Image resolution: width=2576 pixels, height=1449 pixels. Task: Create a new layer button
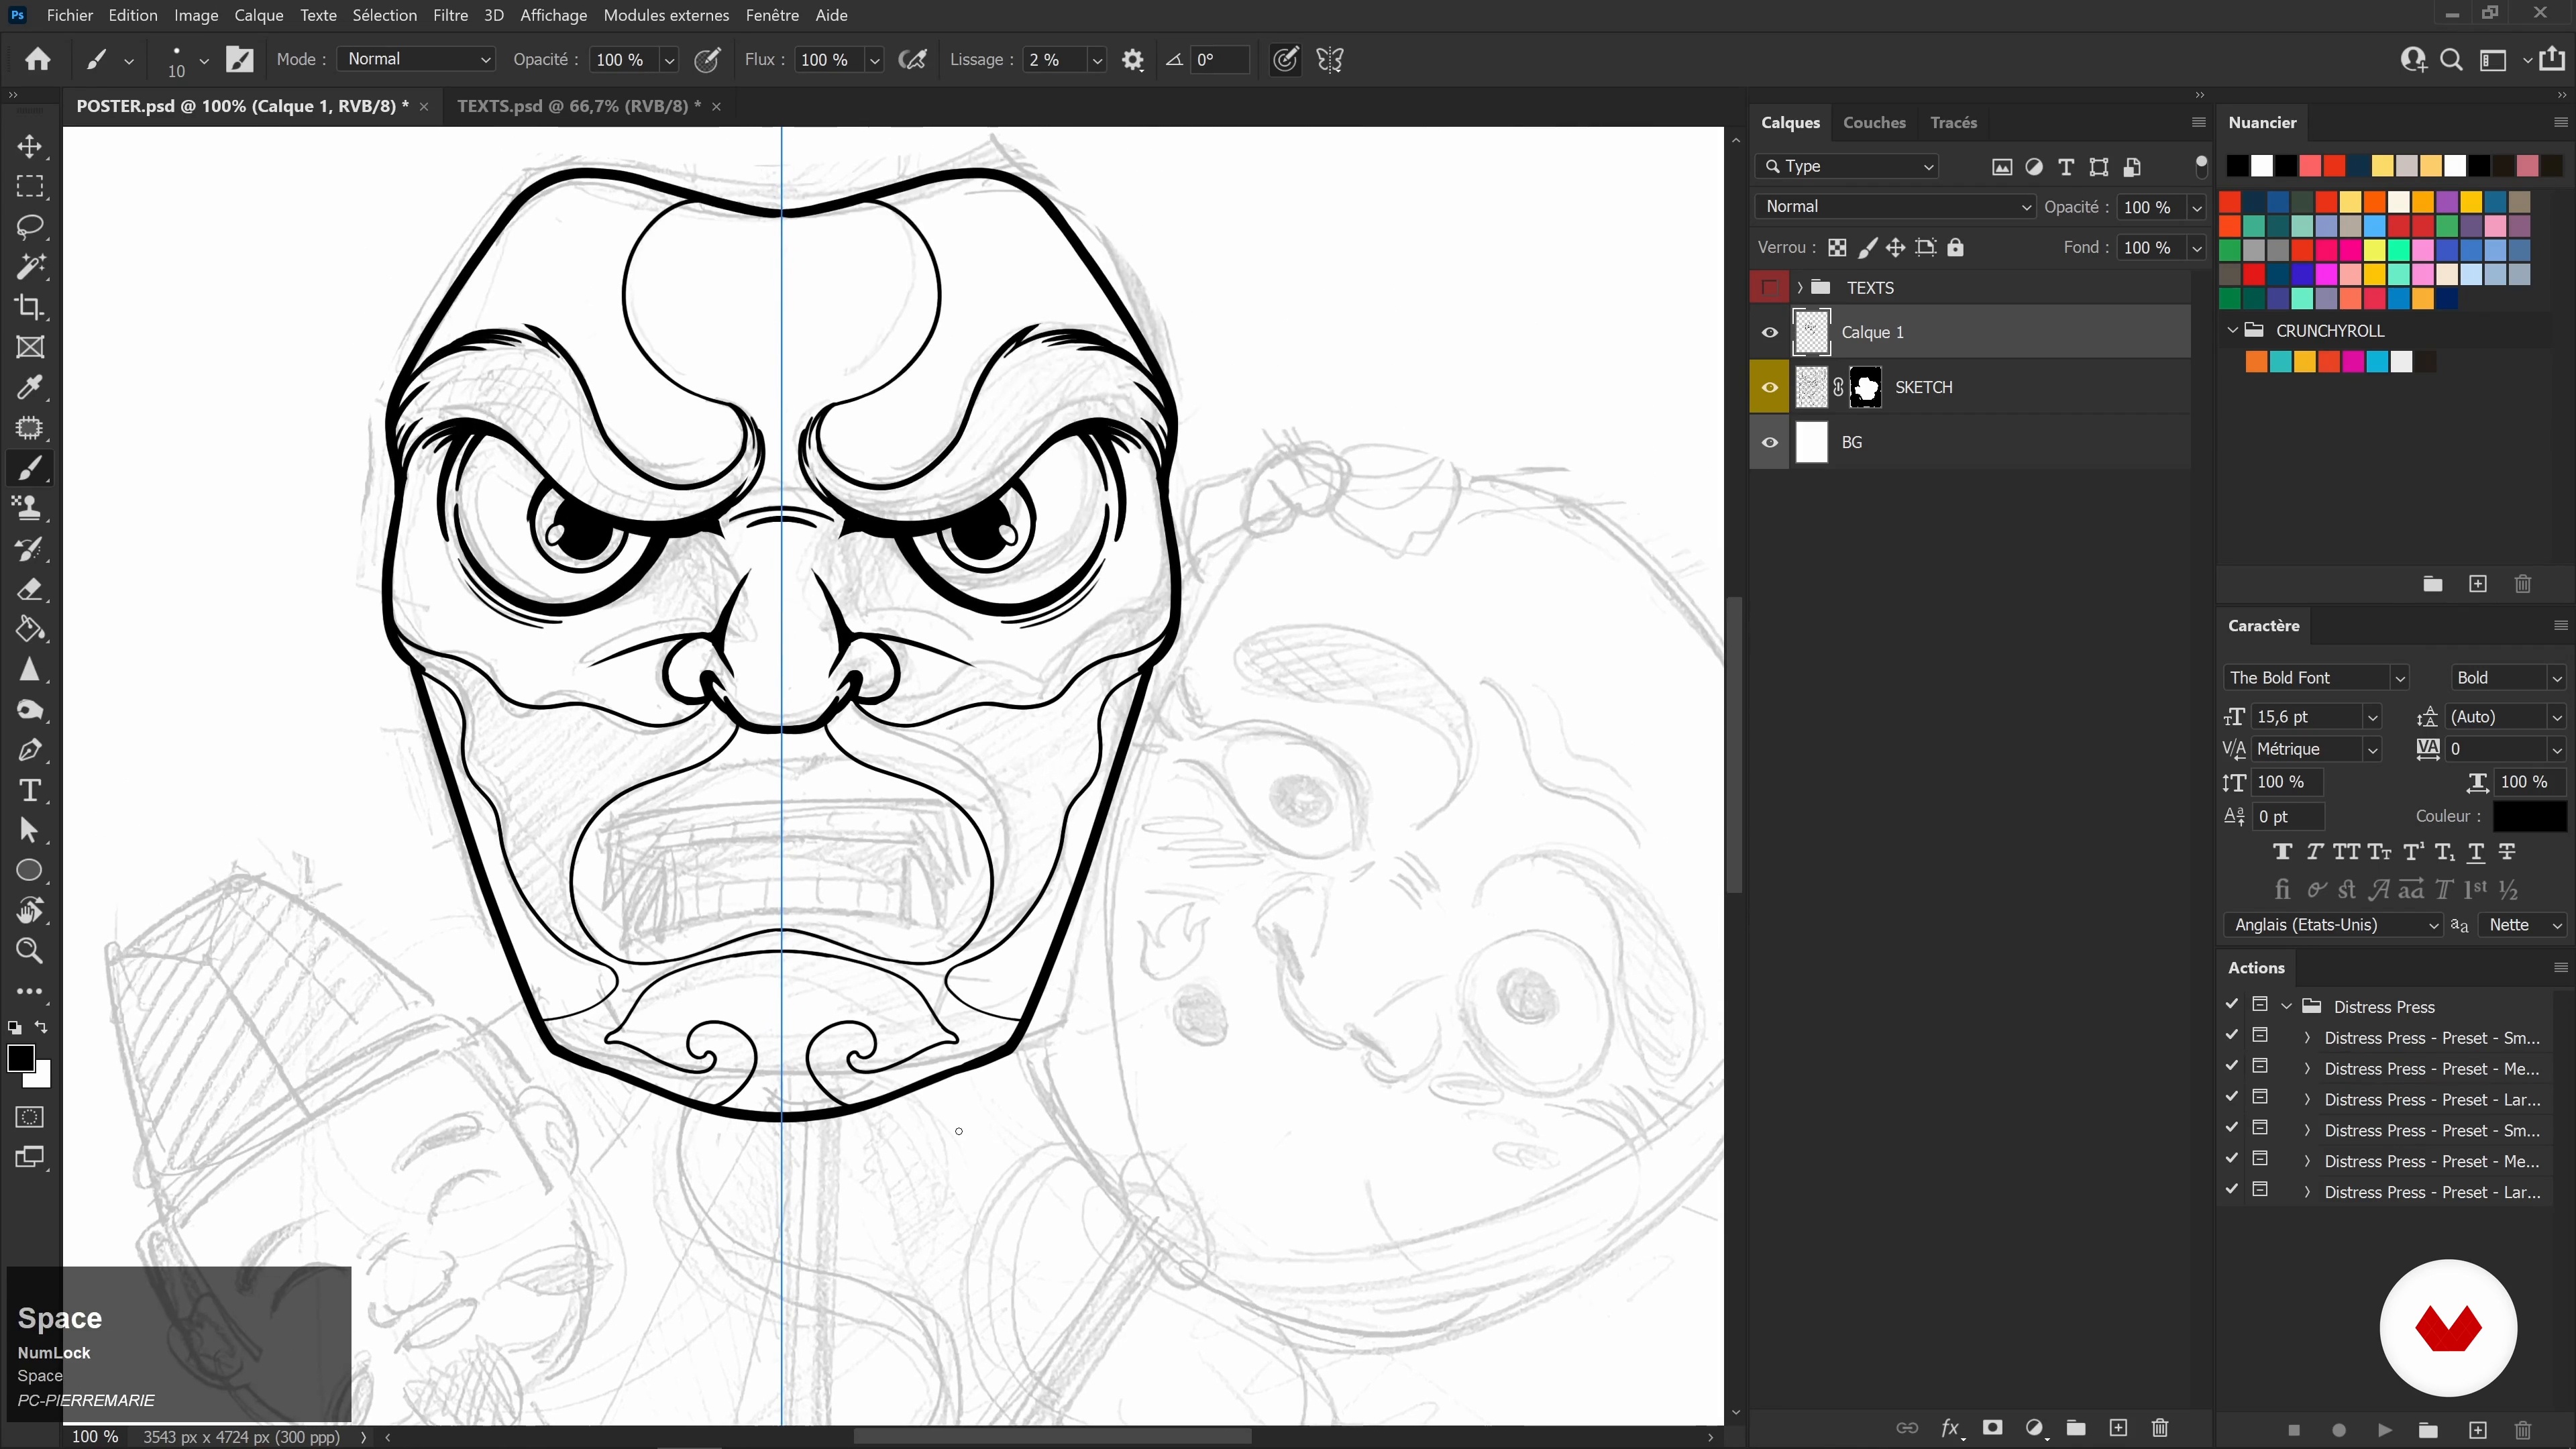(x=2118, y=1428)
